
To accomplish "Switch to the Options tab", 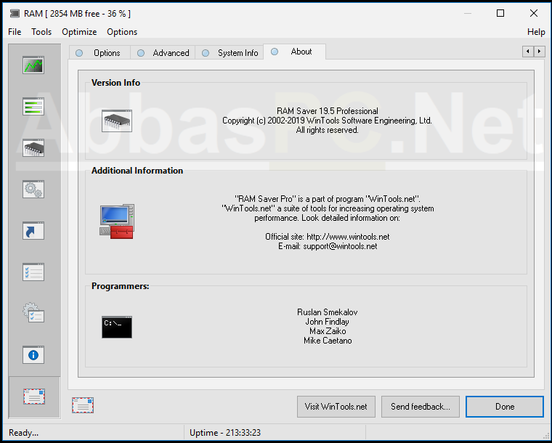I will coord(100,53).
